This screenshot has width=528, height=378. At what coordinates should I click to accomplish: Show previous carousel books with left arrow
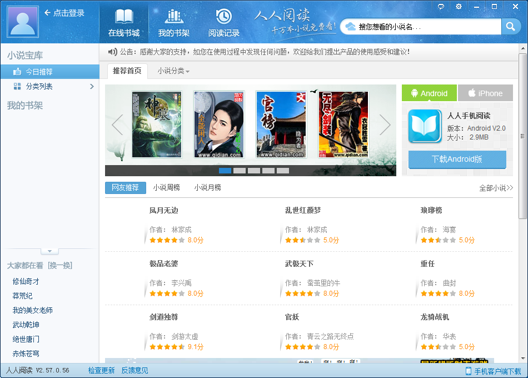point(117,125)
